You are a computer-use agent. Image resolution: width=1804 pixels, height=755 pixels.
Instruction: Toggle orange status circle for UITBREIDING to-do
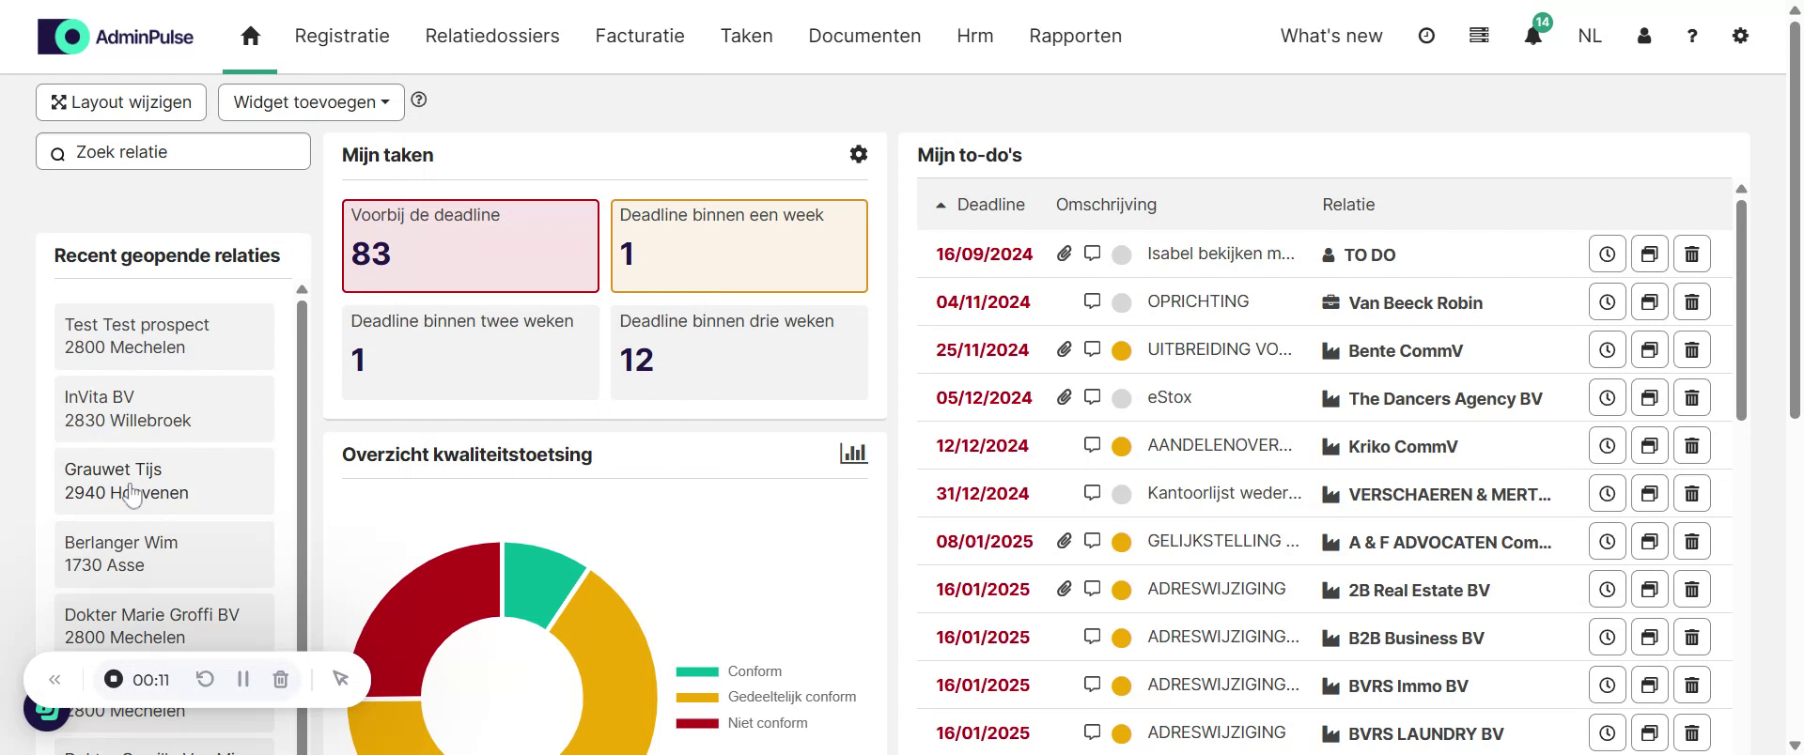pyautogui.click(x=1121, y=350)
